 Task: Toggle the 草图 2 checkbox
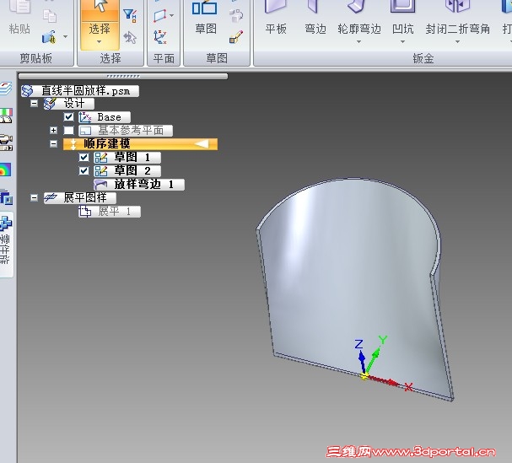click(x=84, y=170)
